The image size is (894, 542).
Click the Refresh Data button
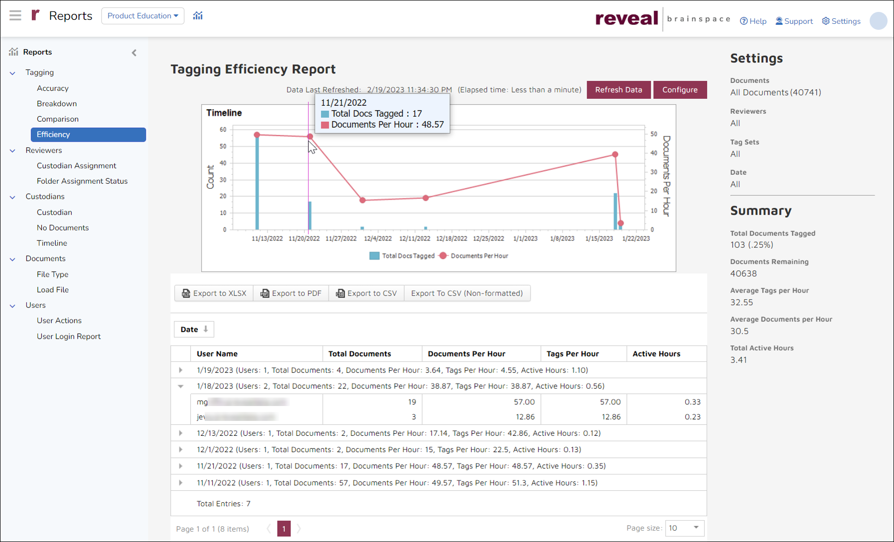(x=619, y=90)
